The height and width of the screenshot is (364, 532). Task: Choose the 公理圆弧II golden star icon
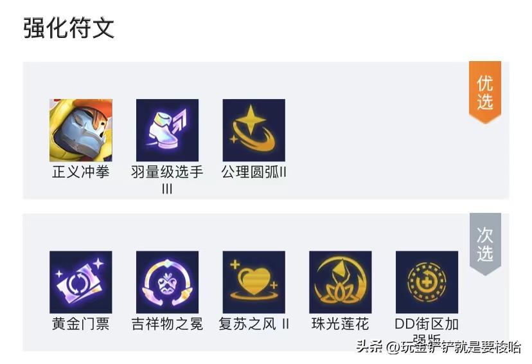pos(254,131)
